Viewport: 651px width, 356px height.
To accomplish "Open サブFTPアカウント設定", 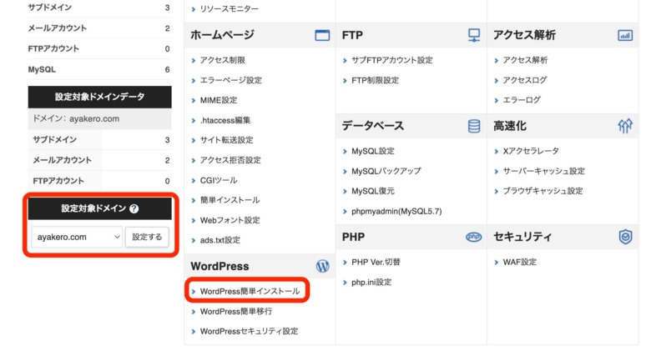I will pos(392,60).
